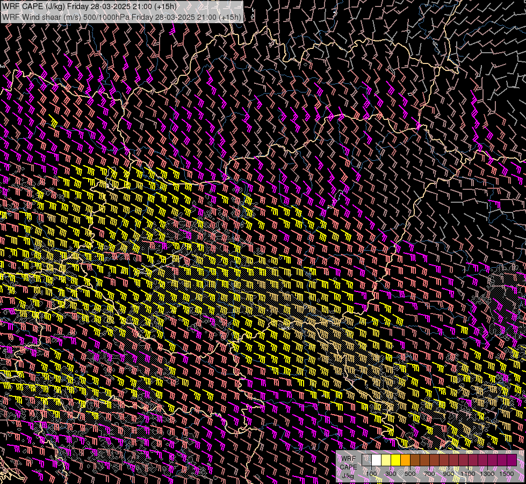
Task: Click the 900 legend value
Action: click(x=449, y=474)
